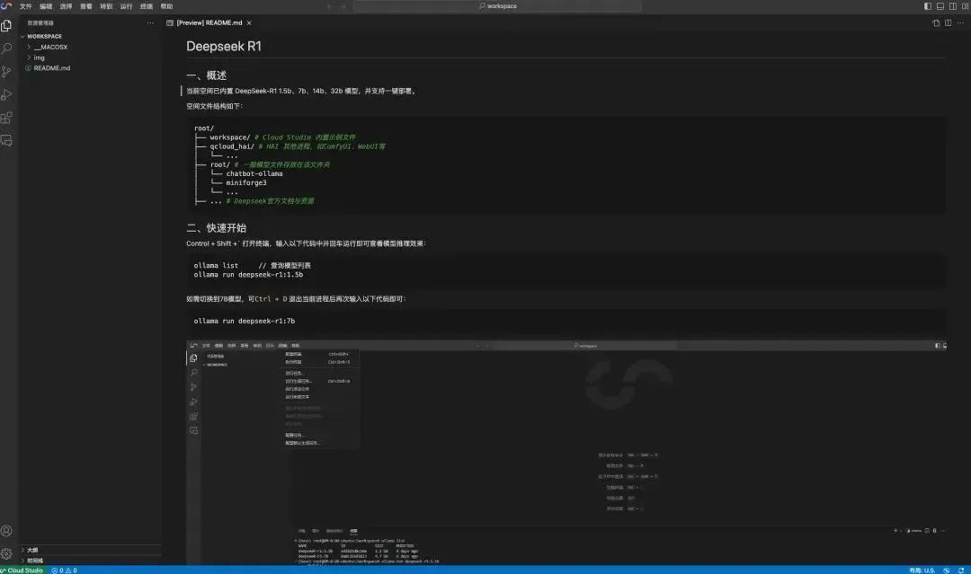Screen dimensions: 971x574
Task: Expand the img folder
Action: (x=29, y=57)
